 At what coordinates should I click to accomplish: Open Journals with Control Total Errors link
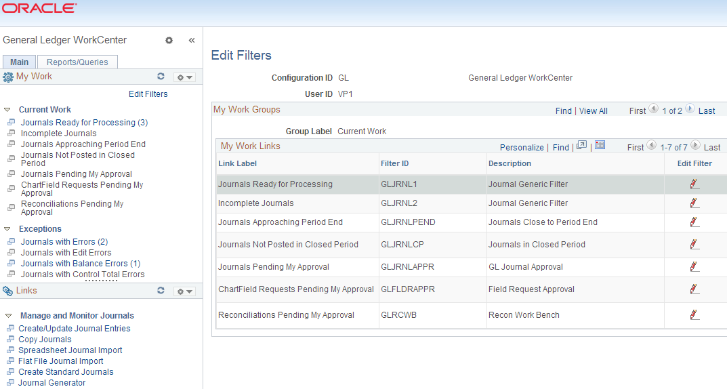(x=83, y=274)
